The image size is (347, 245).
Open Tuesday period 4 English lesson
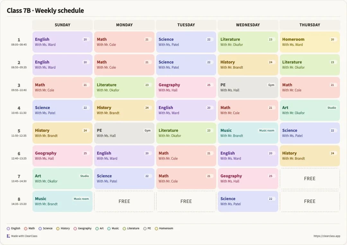[186, 110]
